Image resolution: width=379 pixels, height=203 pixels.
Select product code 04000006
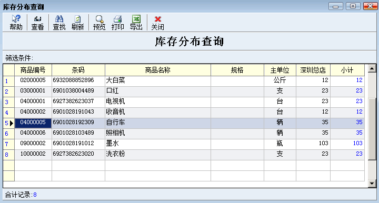pos(33,133)
